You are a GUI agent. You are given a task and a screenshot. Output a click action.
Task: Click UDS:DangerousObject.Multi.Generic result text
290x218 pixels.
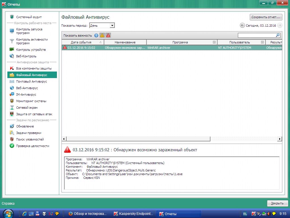131,170
